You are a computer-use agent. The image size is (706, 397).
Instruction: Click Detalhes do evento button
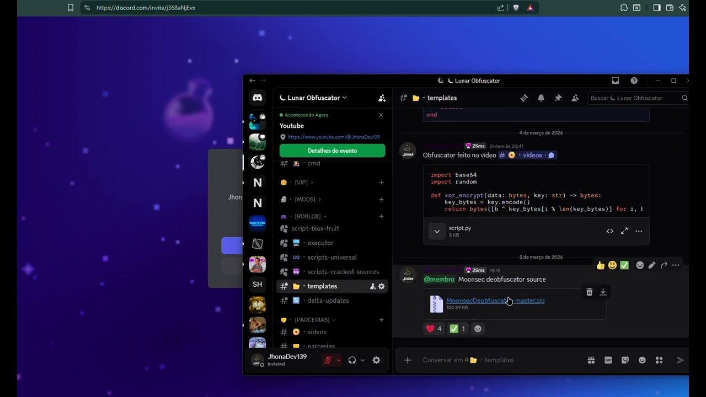coord(332,151)
